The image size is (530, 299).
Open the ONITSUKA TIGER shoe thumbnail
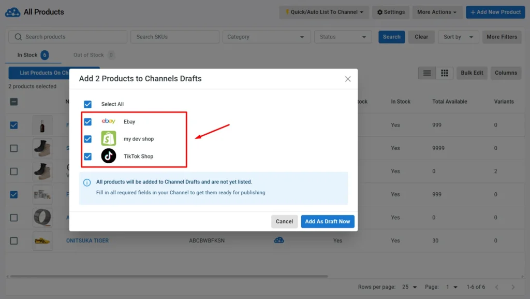pos(42,241)
